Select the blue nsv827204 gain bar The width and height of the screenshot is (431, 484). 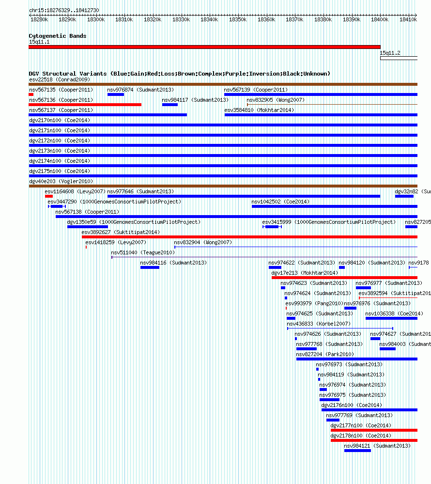pos(356,359)
